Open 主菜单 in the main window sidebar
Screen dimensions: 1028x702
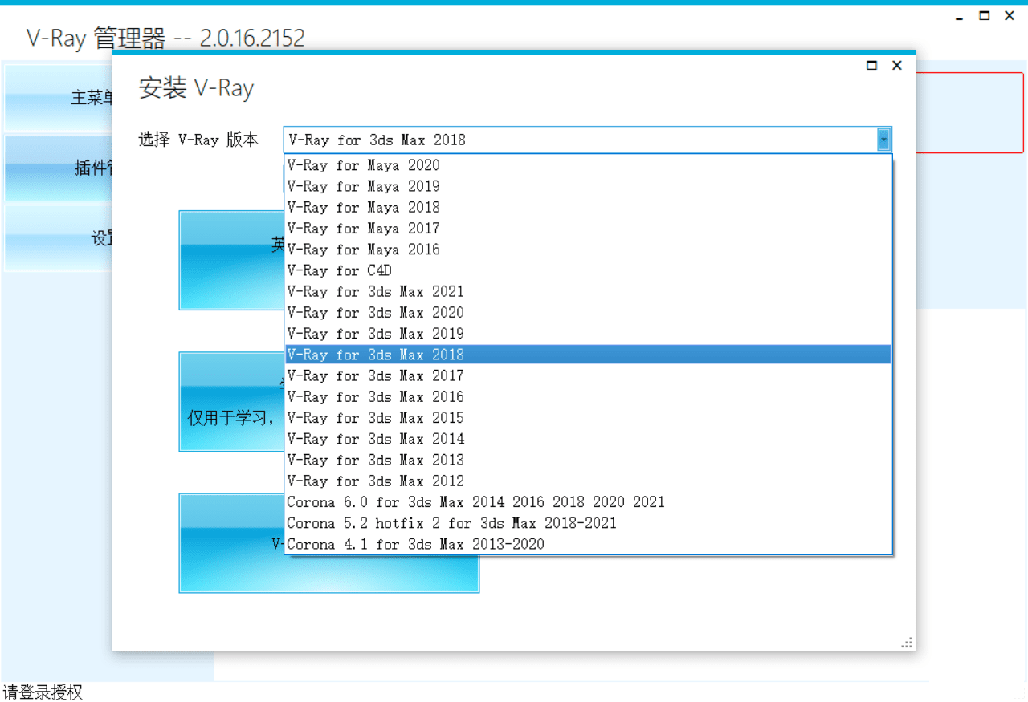pos(59,98)
